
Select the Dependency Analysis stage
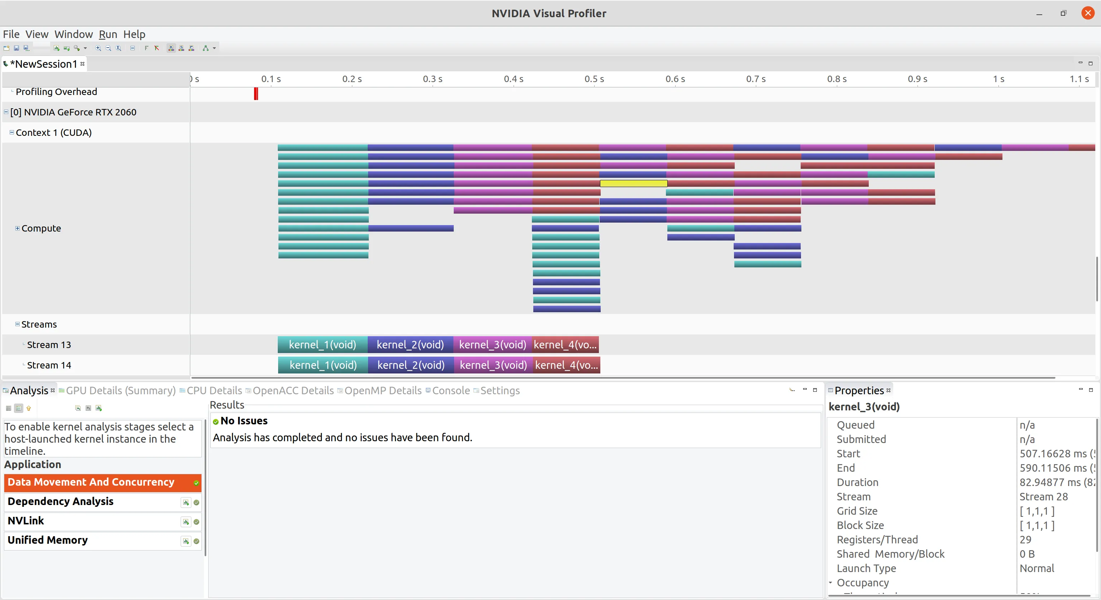[103, 502]
